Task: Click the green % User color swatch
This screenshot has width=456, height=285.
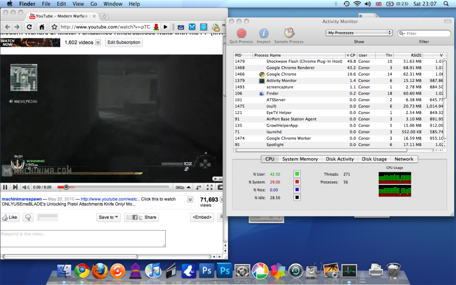Action: [297, 174]
